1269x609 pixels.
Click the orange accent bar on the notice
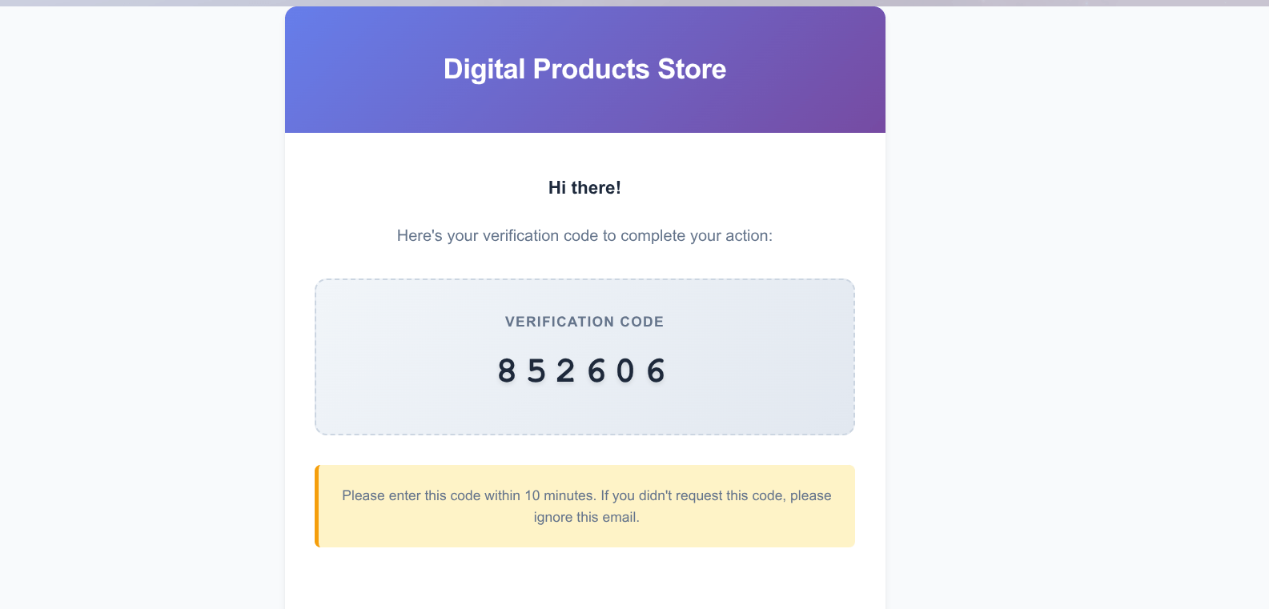[x=317, y=507]
